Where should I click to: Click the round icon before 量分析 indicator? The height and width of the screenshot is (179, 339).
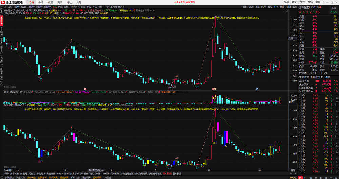point(5,92)
